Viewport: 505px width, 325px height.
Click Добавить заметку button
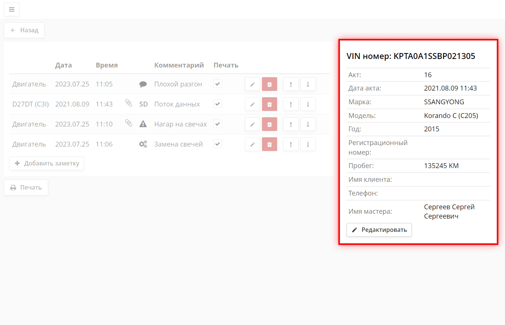tap(47, 163)
